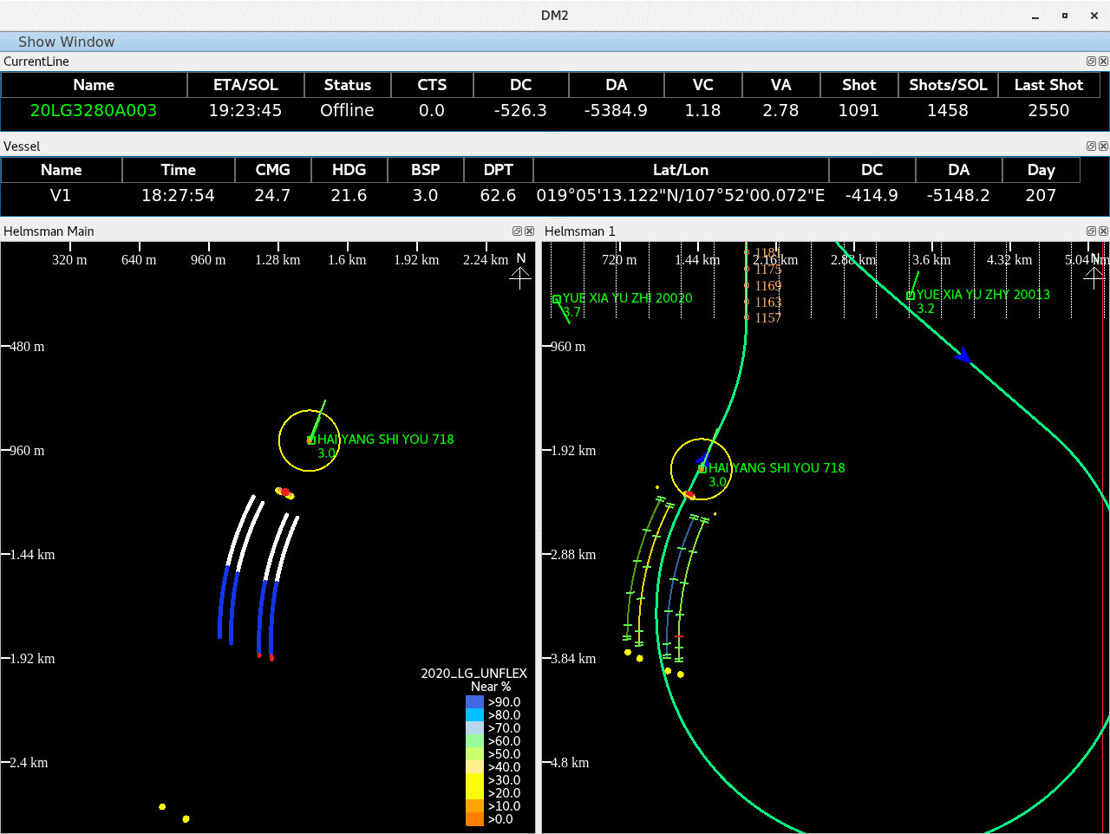Undock the Vessel panel
Image resolution: width=1110 pixels, height=834 pixels.
click(x=1091, y=147)
